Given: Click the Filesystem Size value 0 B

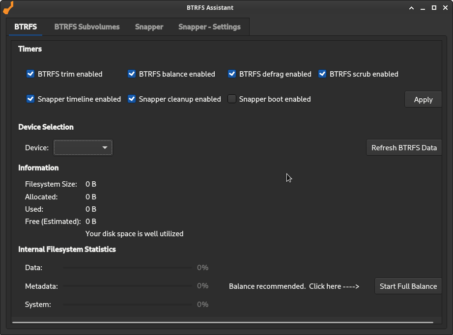Looking at the screenshot, I should point(91,184).
